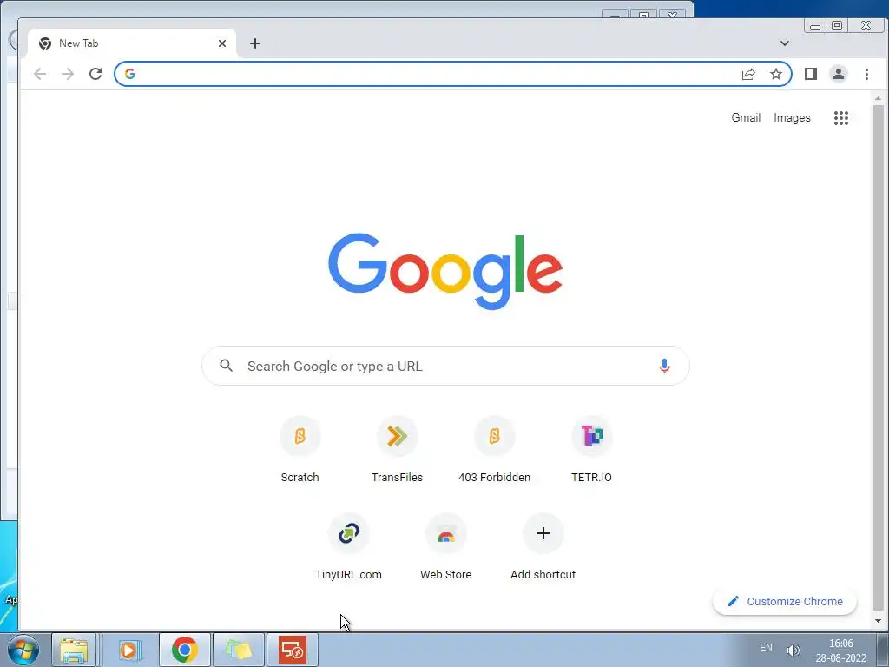Click the page vertical scrollbar

point(878,357)
